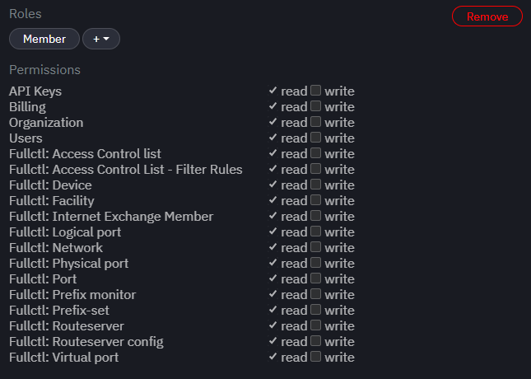Enable write permission for Billing

315,106
